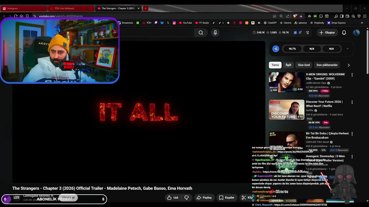Open the Netflix bookmark icon
The height and width of the screenshot is (207, 369).
pyautogui.click(x=234, y=23)
